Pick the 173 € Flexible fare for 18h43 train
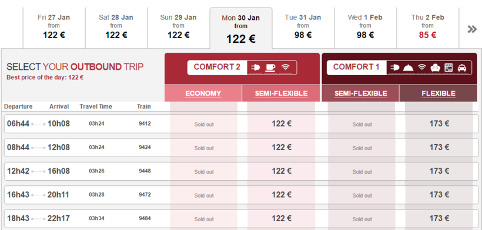 pyautogui.click(x=439, y=218)
